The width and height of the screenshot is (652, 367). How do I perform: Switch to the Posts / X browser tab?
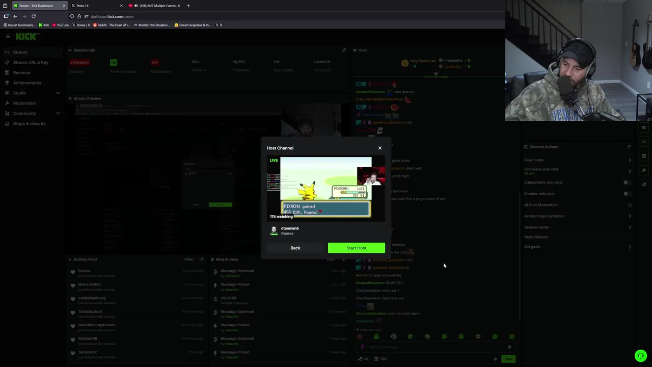96,6
